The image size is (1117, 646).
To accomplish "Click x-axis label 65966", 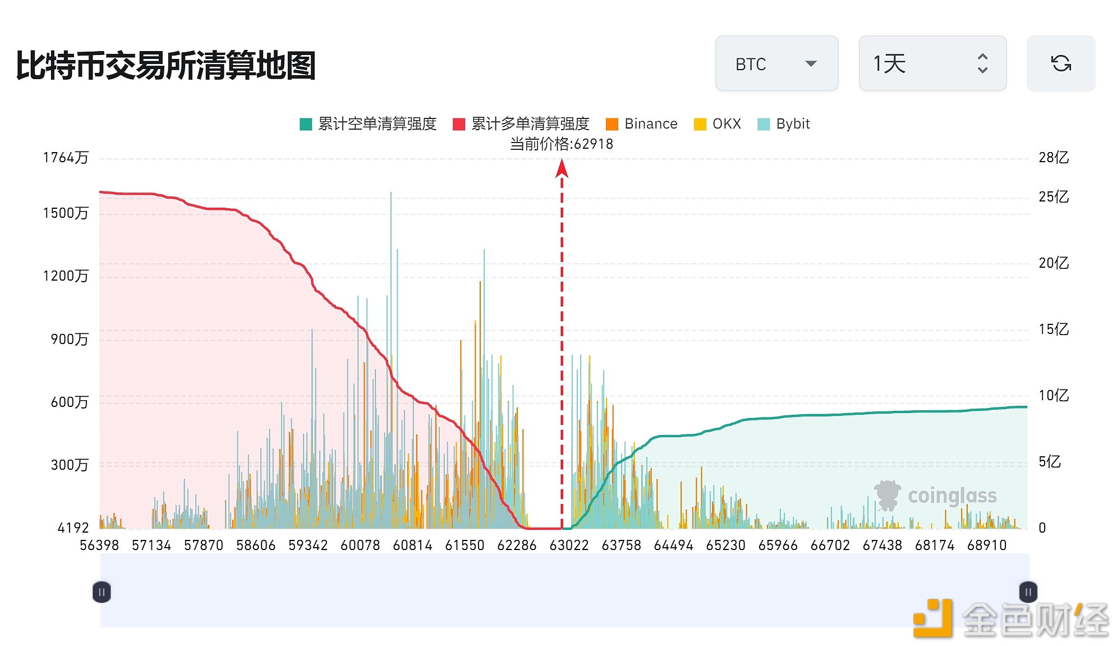I will pyautogui.click(x=778, y=546).
